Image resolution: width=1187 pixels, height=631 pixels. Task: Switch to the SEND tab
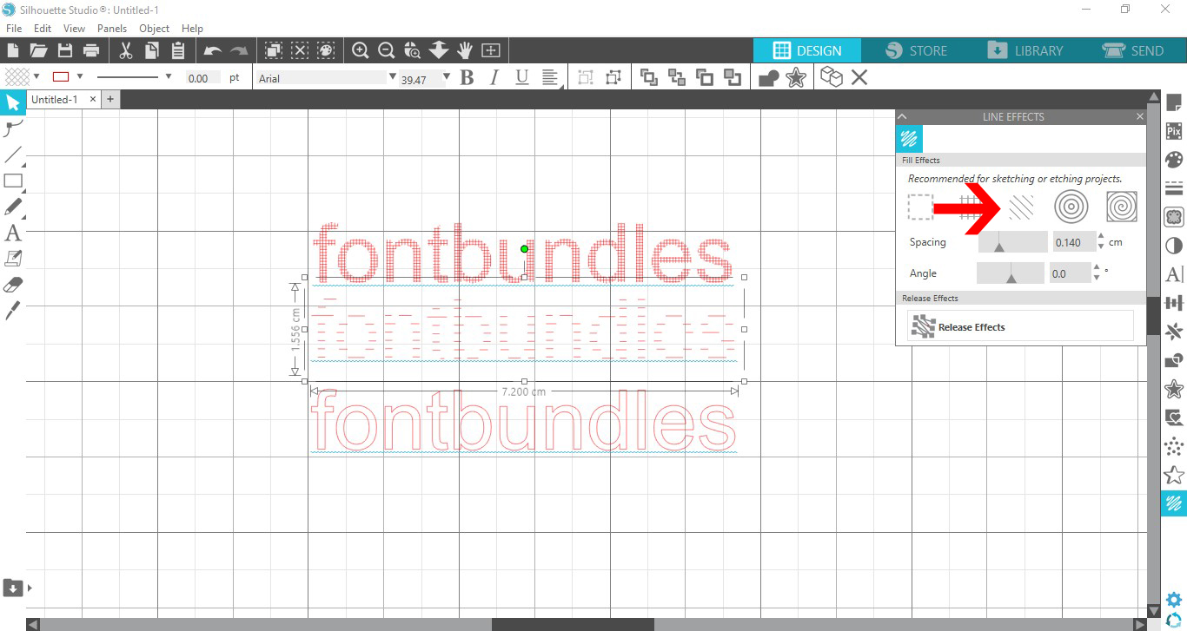pyautogui.click(x=1133, y=50)
